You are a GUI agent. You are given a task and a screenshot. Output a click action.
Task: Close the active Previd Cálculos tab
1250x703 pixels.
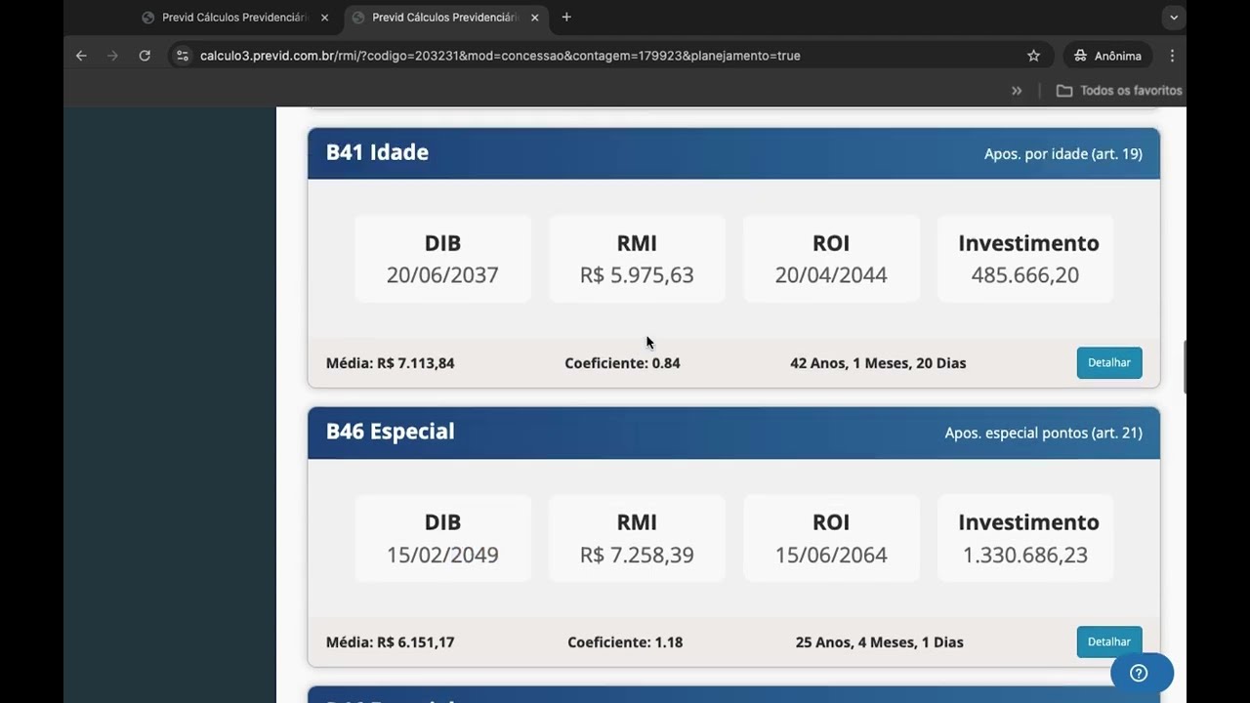click(x=534, y=18)
